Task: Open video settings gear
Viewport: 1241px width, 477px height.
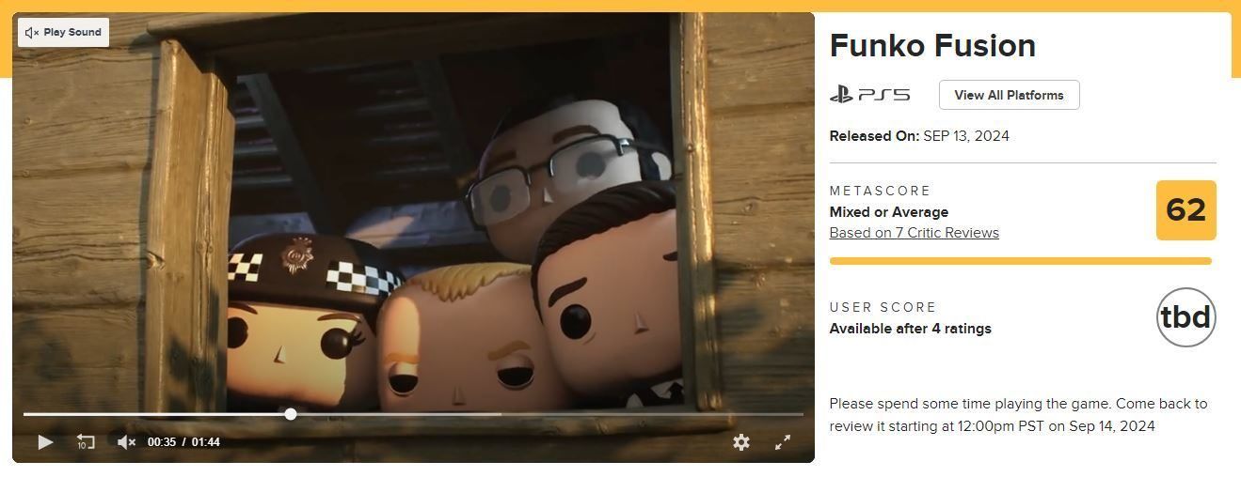Action: point(741,442)
